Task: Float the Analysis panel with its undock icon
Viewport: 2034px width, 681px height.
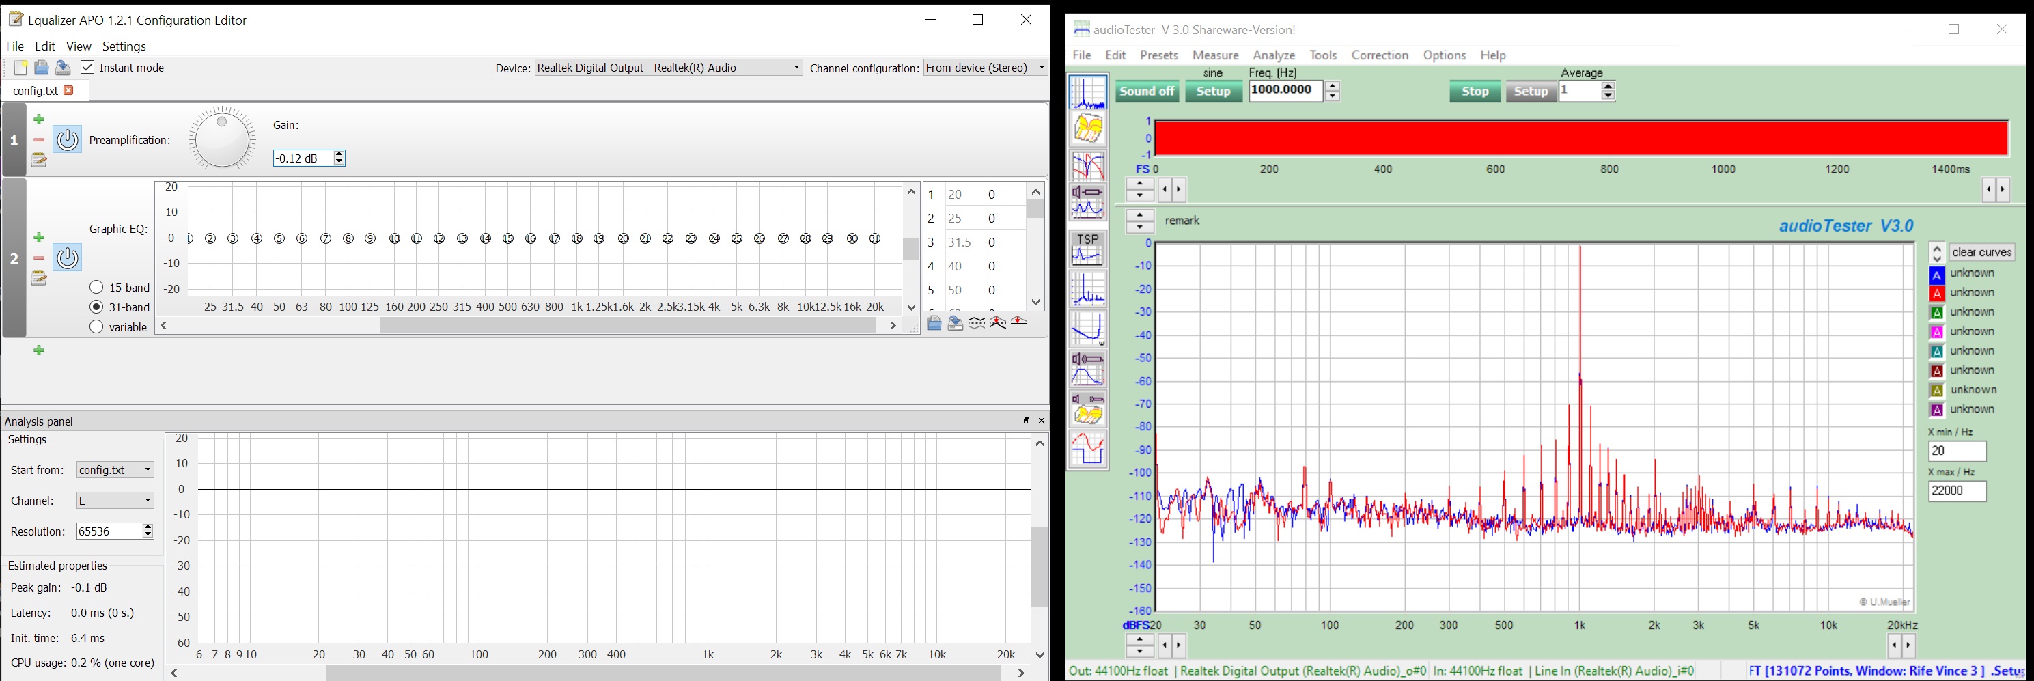Action: click(x=1027, y=421)
